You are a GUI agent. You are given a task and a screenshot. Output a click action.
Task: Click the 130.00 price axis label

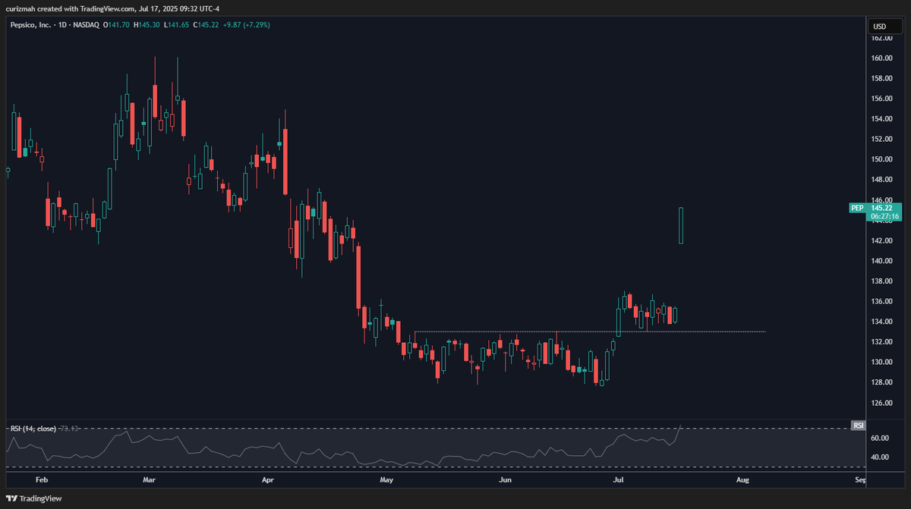click(x=881, y=362)
